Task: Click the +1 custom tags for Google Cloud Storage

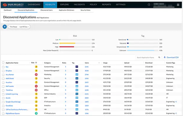Action: pos(176,102)
